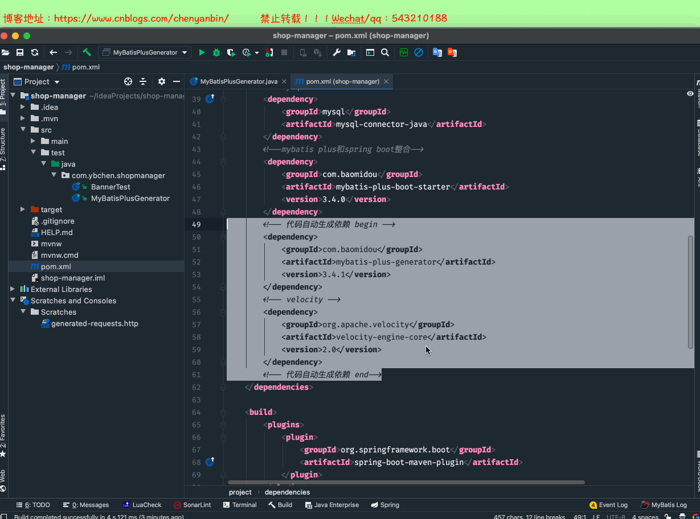Click the dependencies breadcrumb below editor
Image resolution: width=700 pixels, height=519 pixels.
click(288, 492)
